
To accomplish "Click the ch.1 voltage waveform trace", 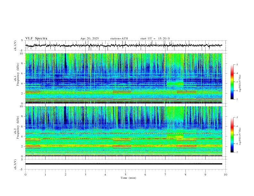I will pyautogui.click(x=123, y=45).
